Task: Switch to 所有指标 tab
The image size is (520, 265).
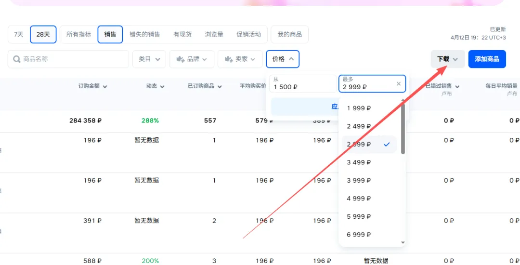Action: click(78, 35)
